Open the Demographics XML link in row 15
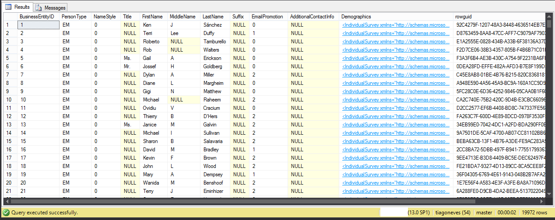 pos(396,141)
